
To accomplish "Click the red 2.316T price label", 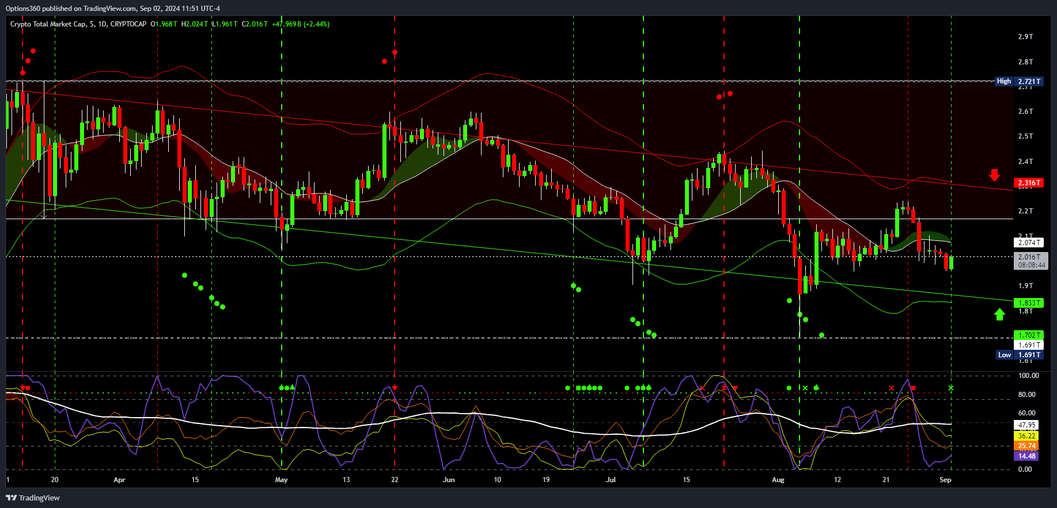I will pyautogui.click(x=1029, y=183).
